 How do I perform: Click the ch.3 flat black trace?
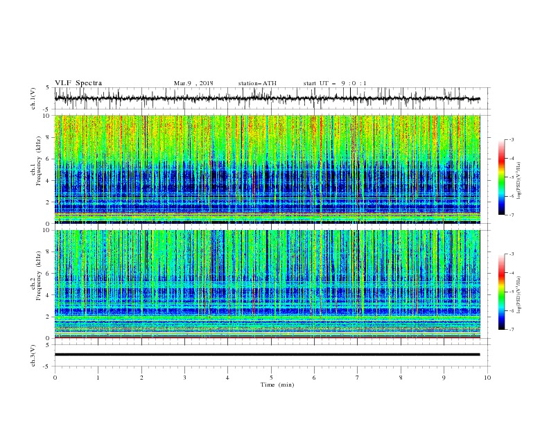coord(267,355)
